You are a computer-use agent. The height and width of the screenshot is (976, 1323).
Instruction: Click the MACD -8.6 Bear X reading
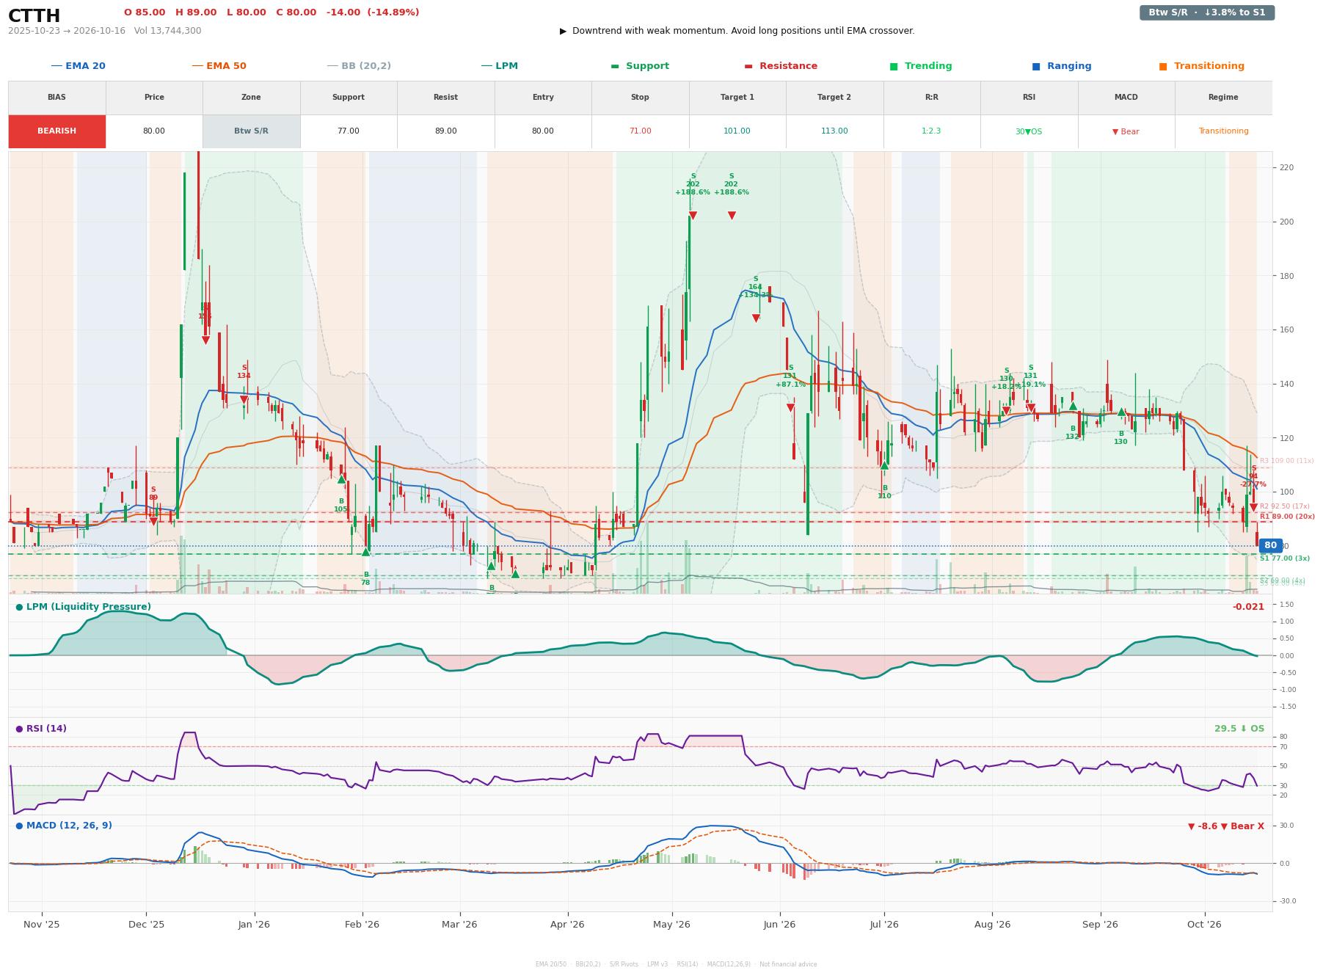1226,826
